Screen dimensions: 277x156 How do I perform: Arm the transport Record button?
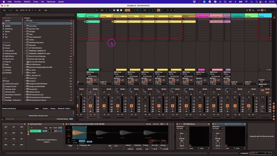click(121, 10)
